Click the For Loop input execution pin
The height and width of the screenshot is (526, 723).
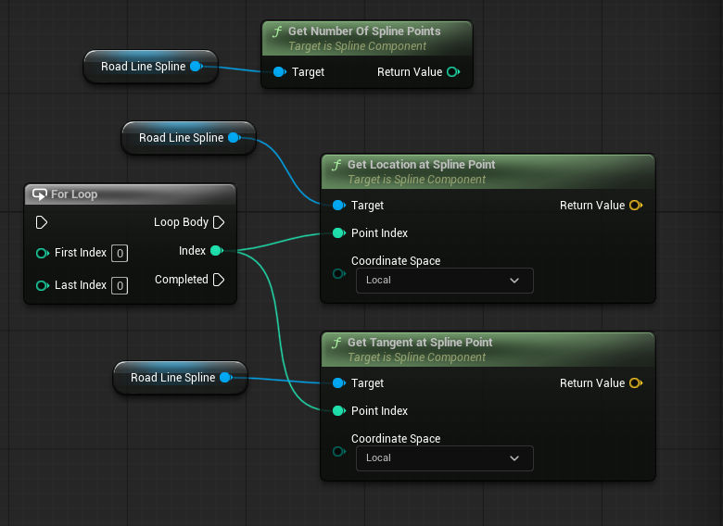point(41,222)
